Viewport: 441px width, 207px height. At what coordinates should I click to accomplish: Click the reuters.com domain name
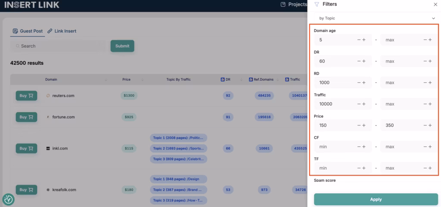pos(63,96)
